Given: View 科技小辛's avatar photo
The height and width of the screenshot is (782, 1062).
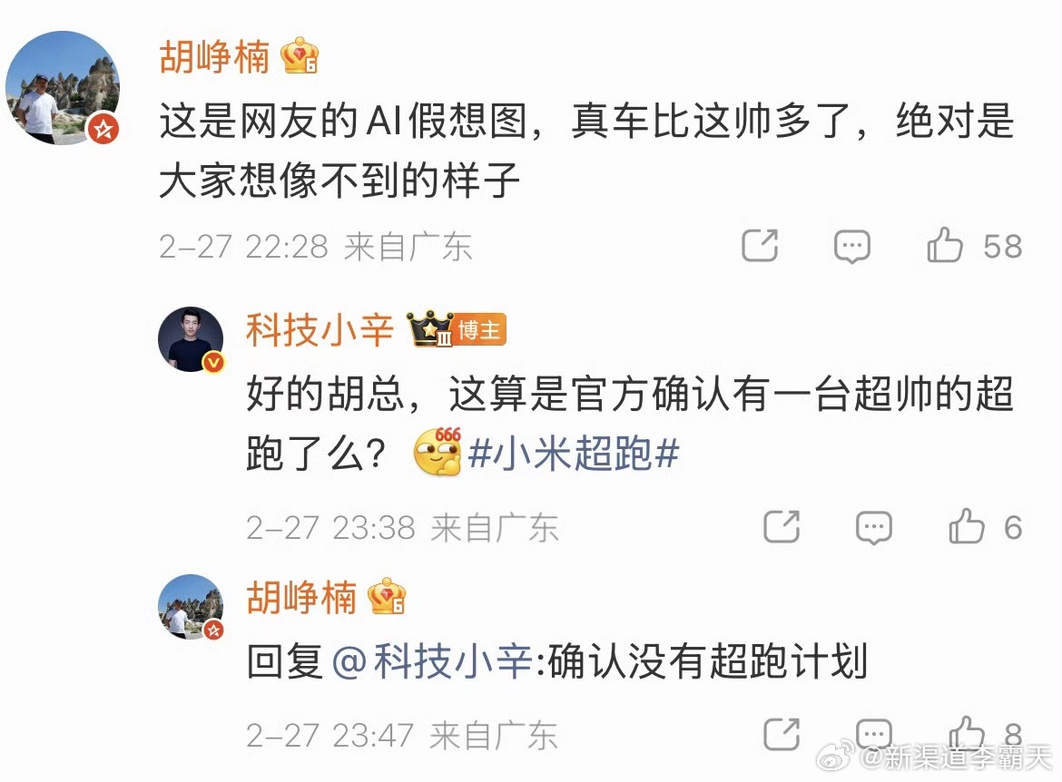Looking at the screenshot, I should [191, 338].
